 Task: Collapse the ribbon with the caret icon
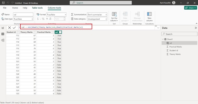click(196, 23)
